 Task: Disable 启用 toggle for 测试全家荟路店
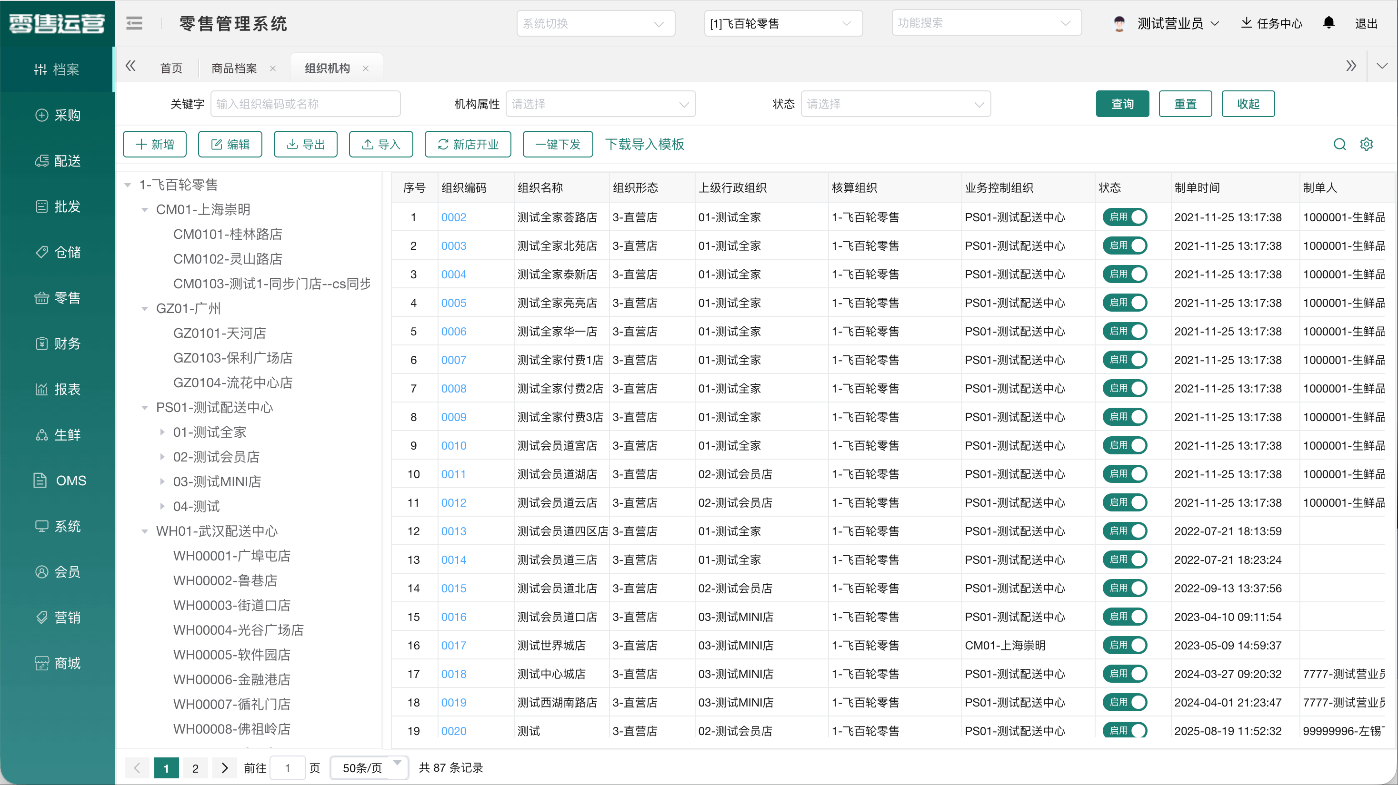point(1125,217)
